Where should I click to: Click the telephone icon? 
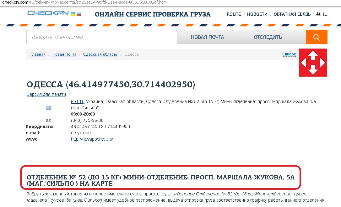[x=48, y=120]
